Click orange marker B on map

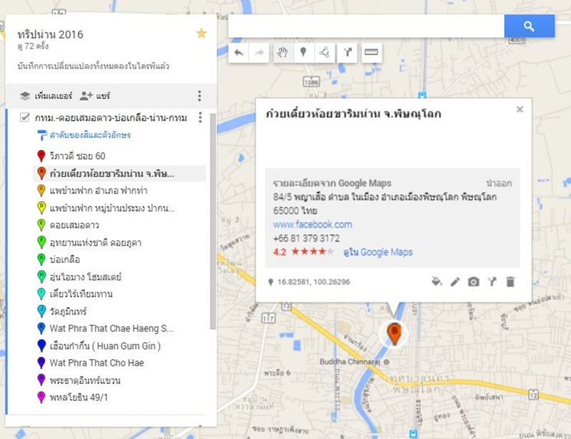[x=394, y=334]
